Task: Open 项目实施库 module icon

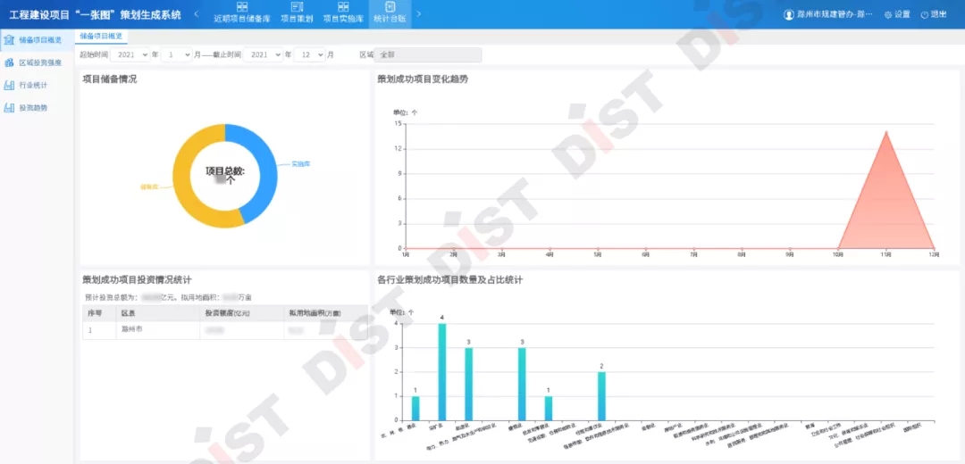Action: pos(343,7)
